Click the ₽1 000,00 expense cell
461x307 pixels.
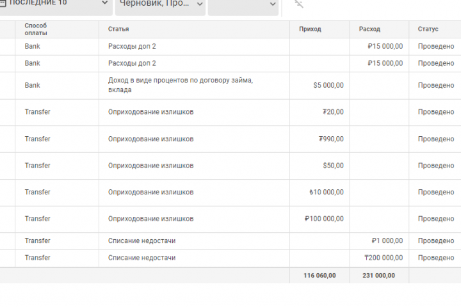[x=387, y=241]
